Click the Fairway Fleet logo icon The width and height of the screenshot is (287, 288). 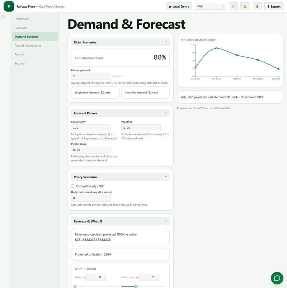9,6
